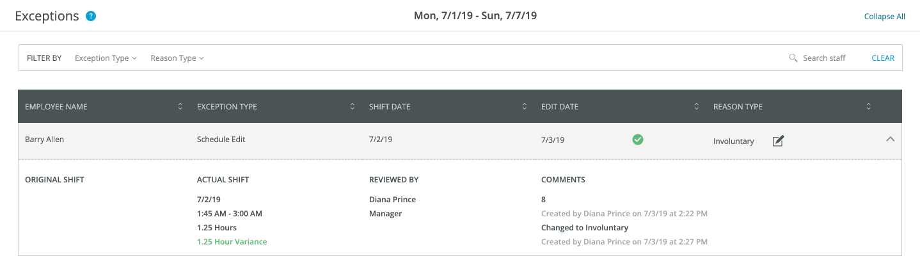Click the Involuntary reason type text
This screenshot has width=920, height=256.
pyautogui.click(x=734, y=141)
